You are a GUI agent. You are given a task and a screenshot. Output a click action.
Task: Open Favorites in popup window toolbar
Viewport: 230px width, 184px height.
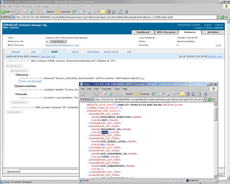(142, 94)
